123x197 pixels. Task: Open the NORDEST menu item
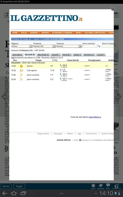[x=34, y=33]
